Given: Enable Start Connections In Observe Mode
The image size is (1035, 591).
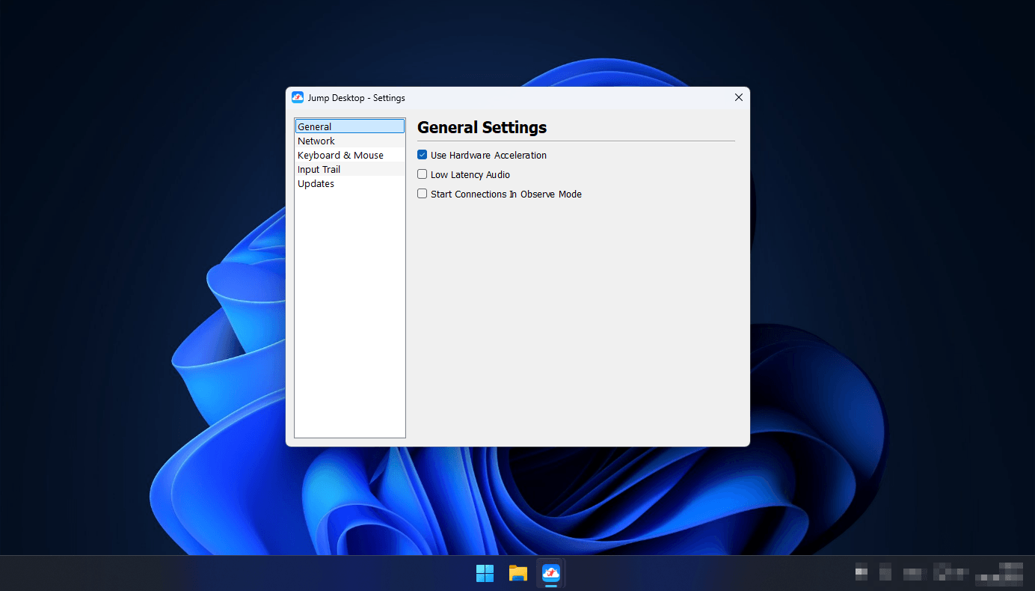Looking at the screenshot, I should (x=423, y=194).
